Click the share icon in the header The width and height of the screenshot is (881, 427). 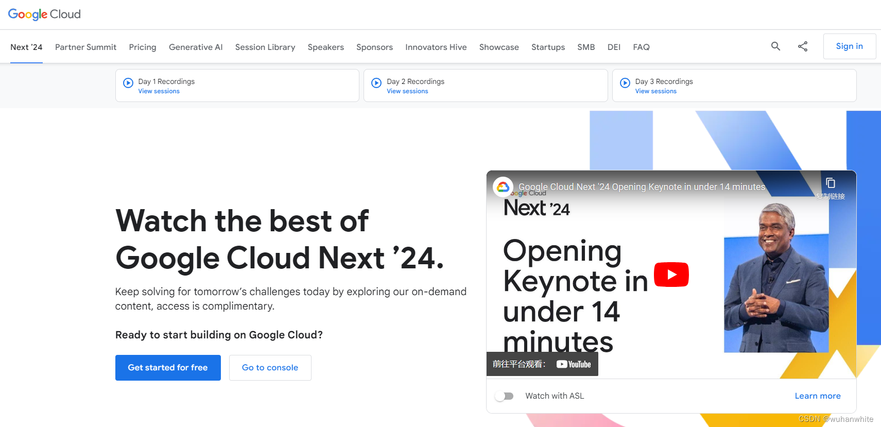coord(803,46)
